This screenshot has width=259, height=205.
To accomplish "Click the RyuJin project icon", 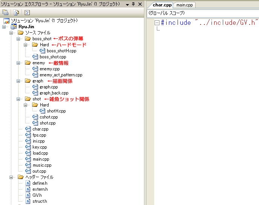I will coord(14,27).
